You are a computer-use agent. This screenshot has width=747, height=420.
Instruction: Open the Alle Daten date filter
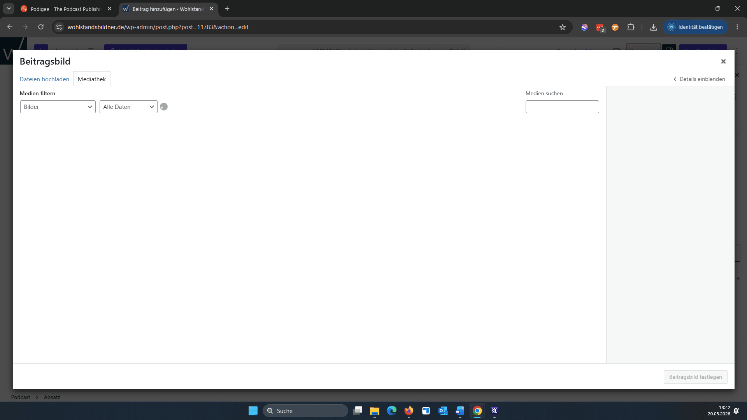coord(128,107)
